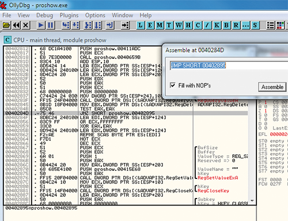The width and height of the screenshot is (288, 221).
Task: Open the Plugins menu
Action: tap(69, 15)
